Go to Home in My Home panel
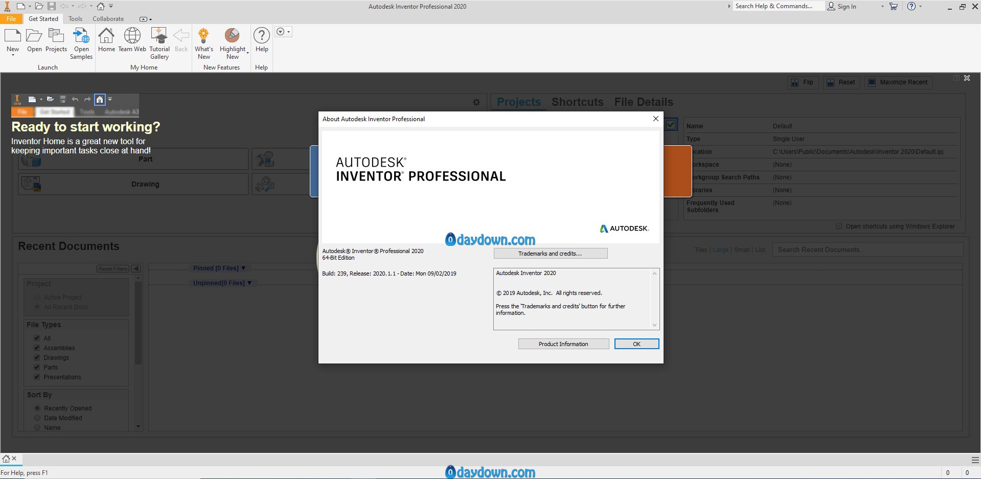The width and height of the screenshot is (981, 479). (106, 36)
